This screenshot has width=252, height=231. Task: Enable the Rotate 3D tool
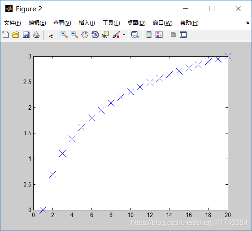95,35
